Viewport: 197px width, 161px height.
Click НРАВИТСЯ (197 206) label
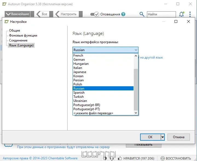(139, 158)
